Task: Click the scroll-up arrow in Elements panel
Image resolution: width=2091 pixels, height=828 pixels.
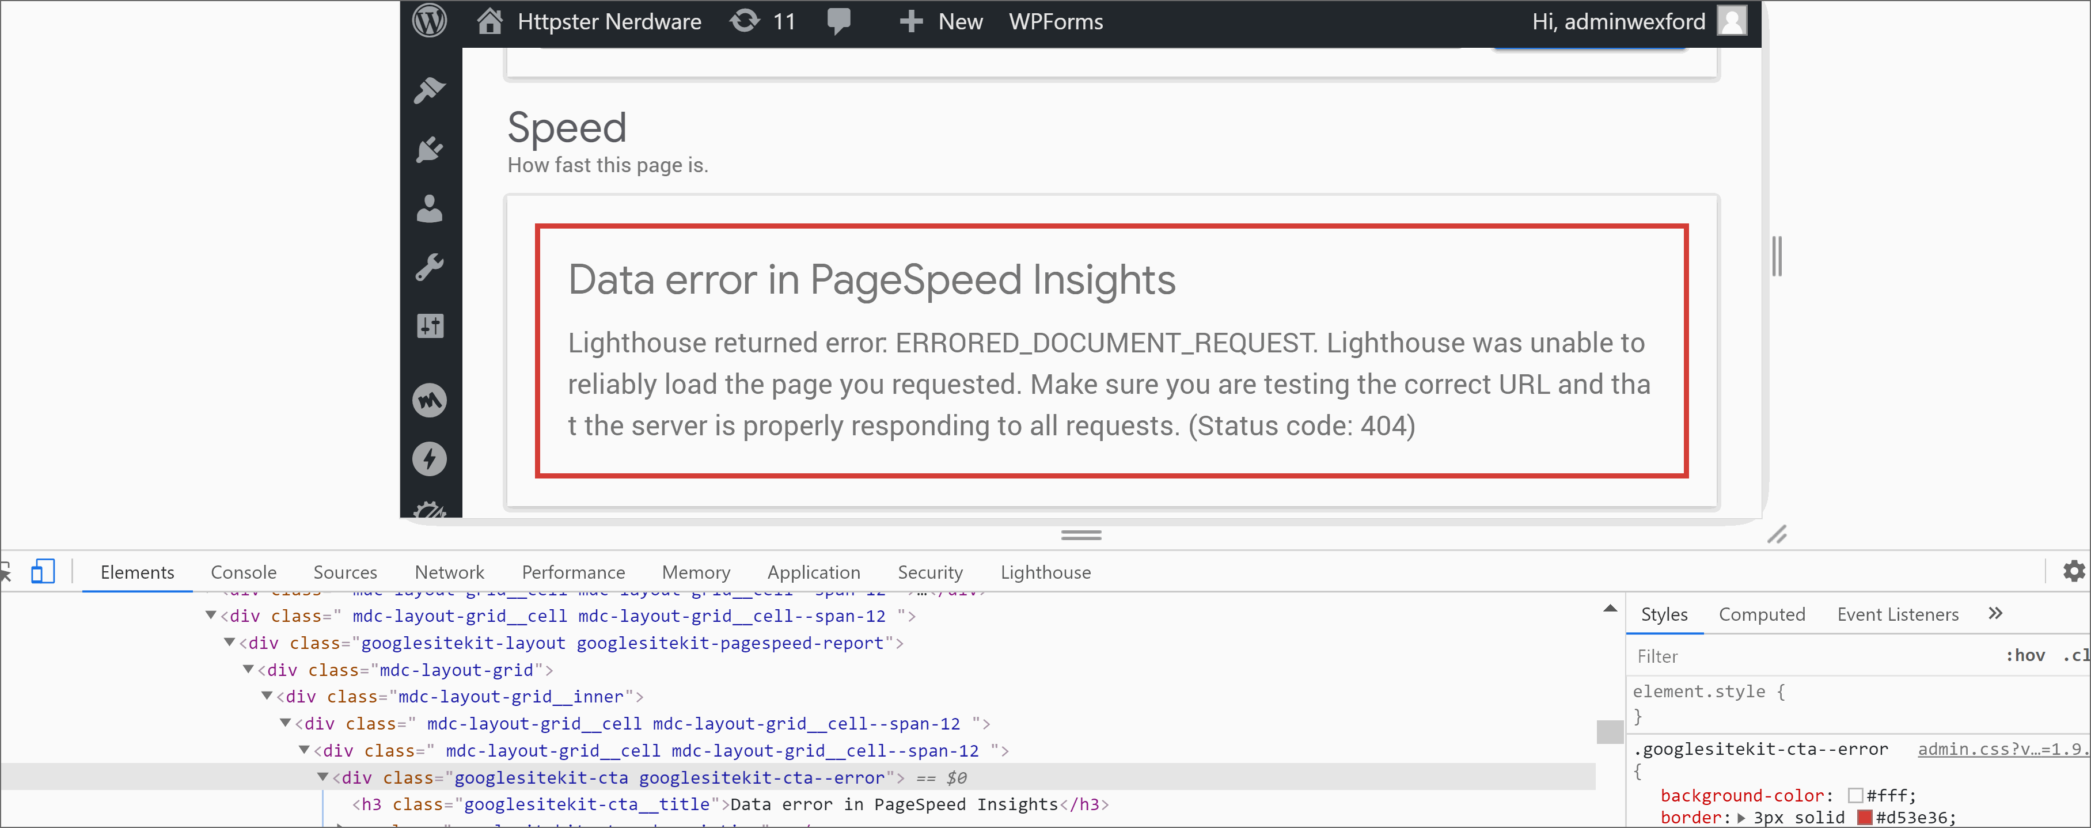Action: tap(1611, 609)
